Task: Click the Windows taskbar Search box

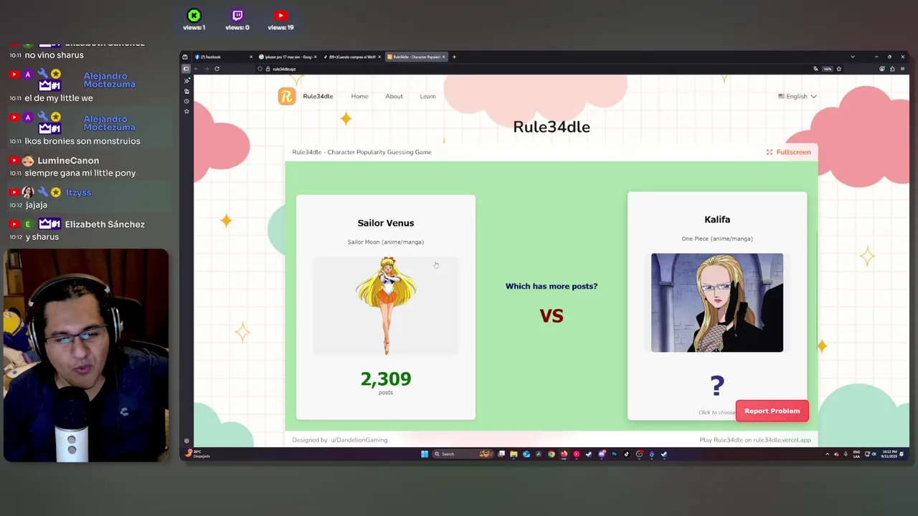Action: tap(463, 454)
